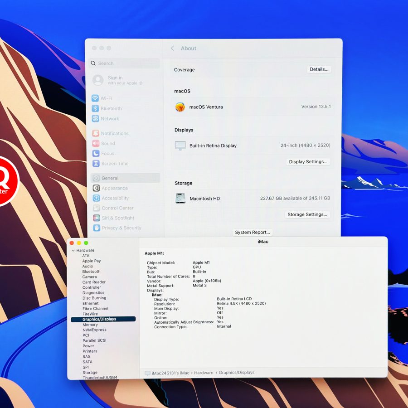This screenshot has height=408, width=408.
Task: Click the Wi-Fi icon in Settings sidebar
Action: pyautogui.click(x=95, y=98)
